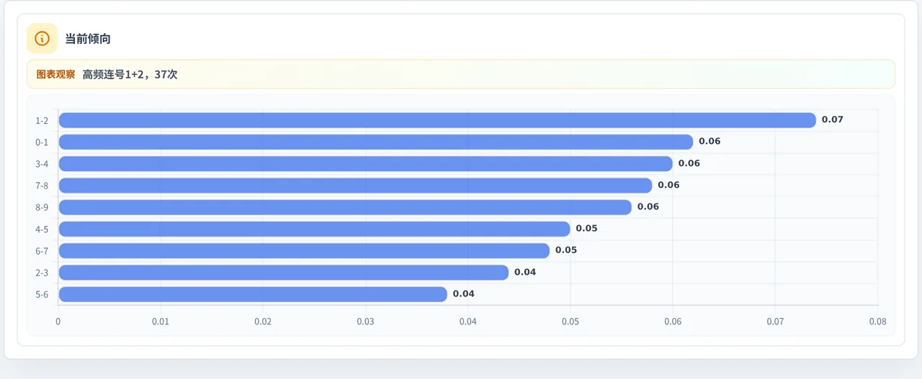Click the 5-6 axis category label
The height and width of the screenshot is (379, 922).
(x=42, y=294)
